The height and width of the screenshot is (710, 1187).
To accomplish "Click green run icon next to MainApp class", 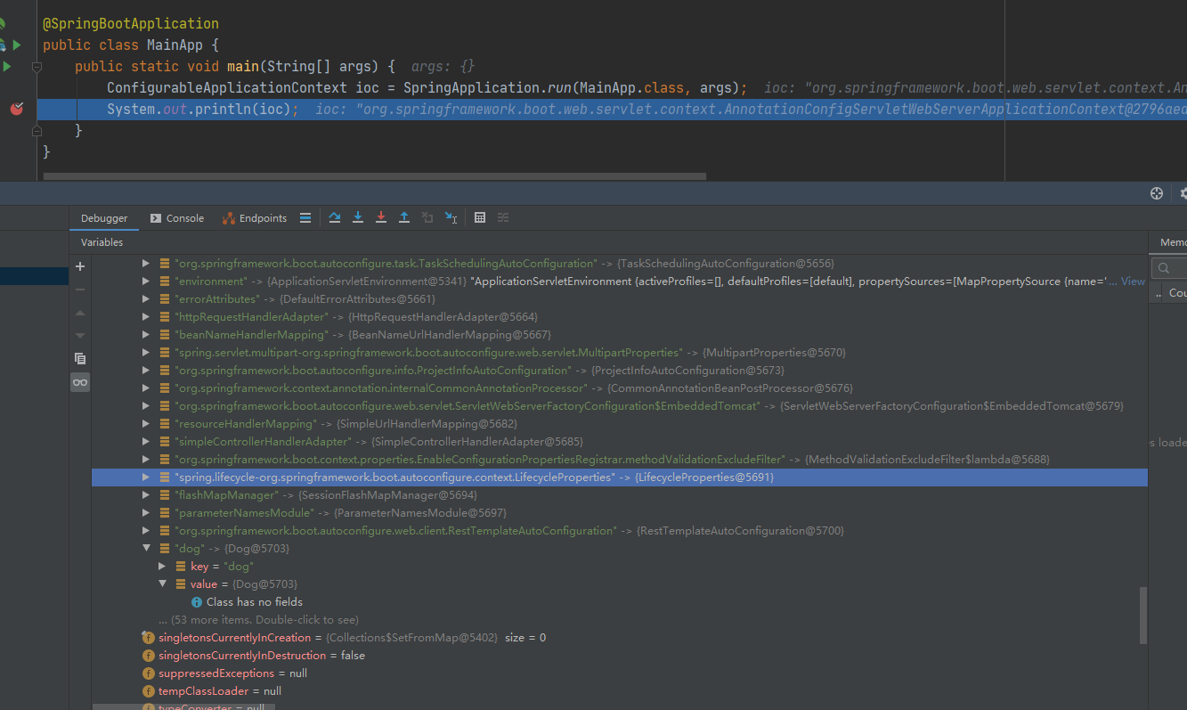I will point(17,45).
